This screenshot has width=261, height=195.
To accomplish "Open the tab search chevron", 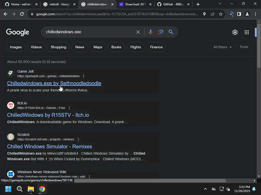I will [220, 4].
